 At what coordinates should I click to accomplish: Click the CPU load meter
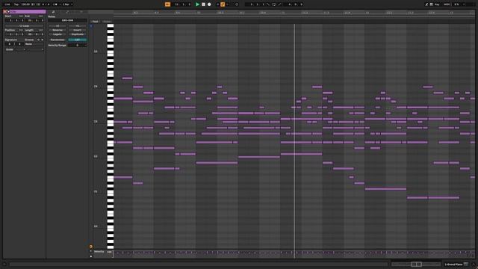tap(456, 4)
